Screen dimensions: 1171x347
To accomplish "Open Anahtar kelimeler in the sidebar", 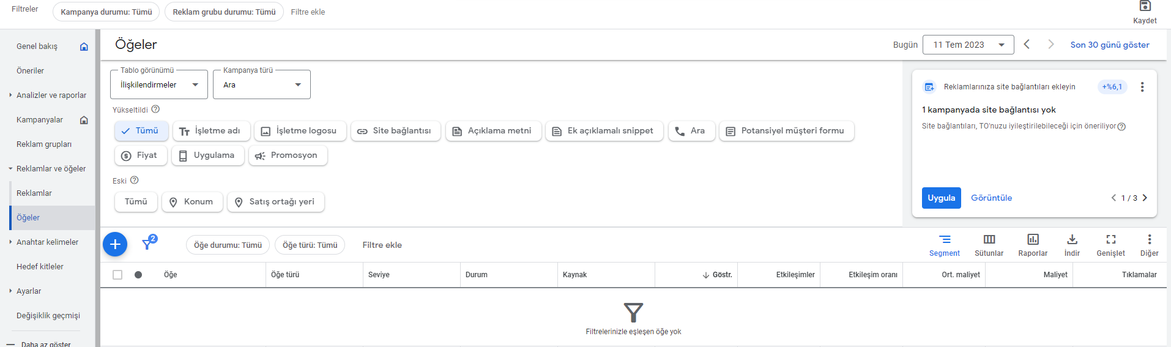I will 47,242.
